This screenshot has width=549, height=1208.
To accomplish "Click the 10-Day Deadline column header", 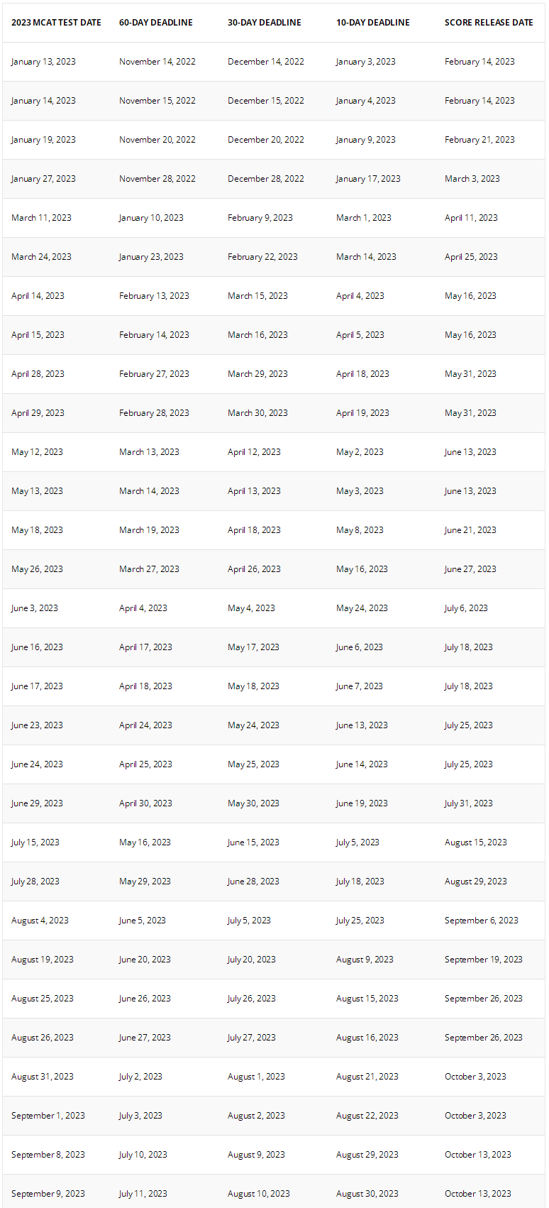I will (373, 23).
